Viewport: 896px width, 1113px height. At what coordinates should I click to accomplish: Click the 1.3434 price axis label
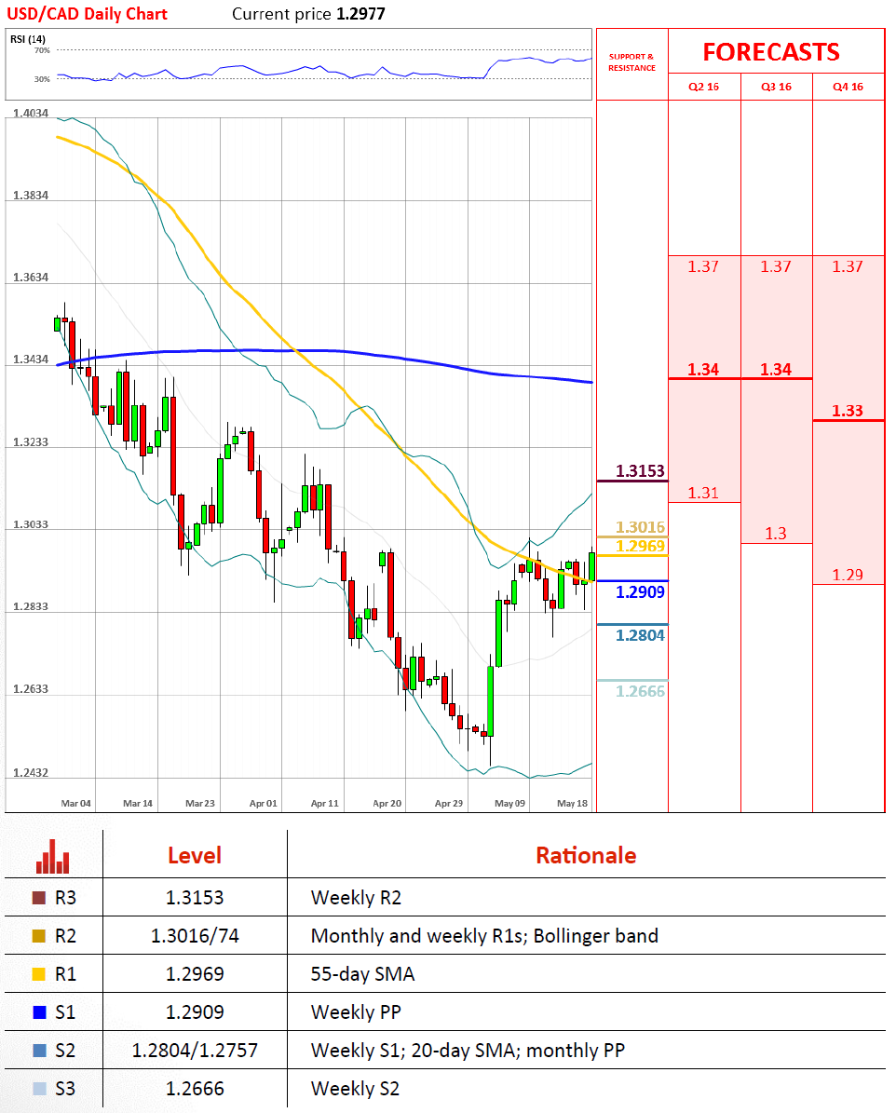pyautogui.click(x=31, y=360)
